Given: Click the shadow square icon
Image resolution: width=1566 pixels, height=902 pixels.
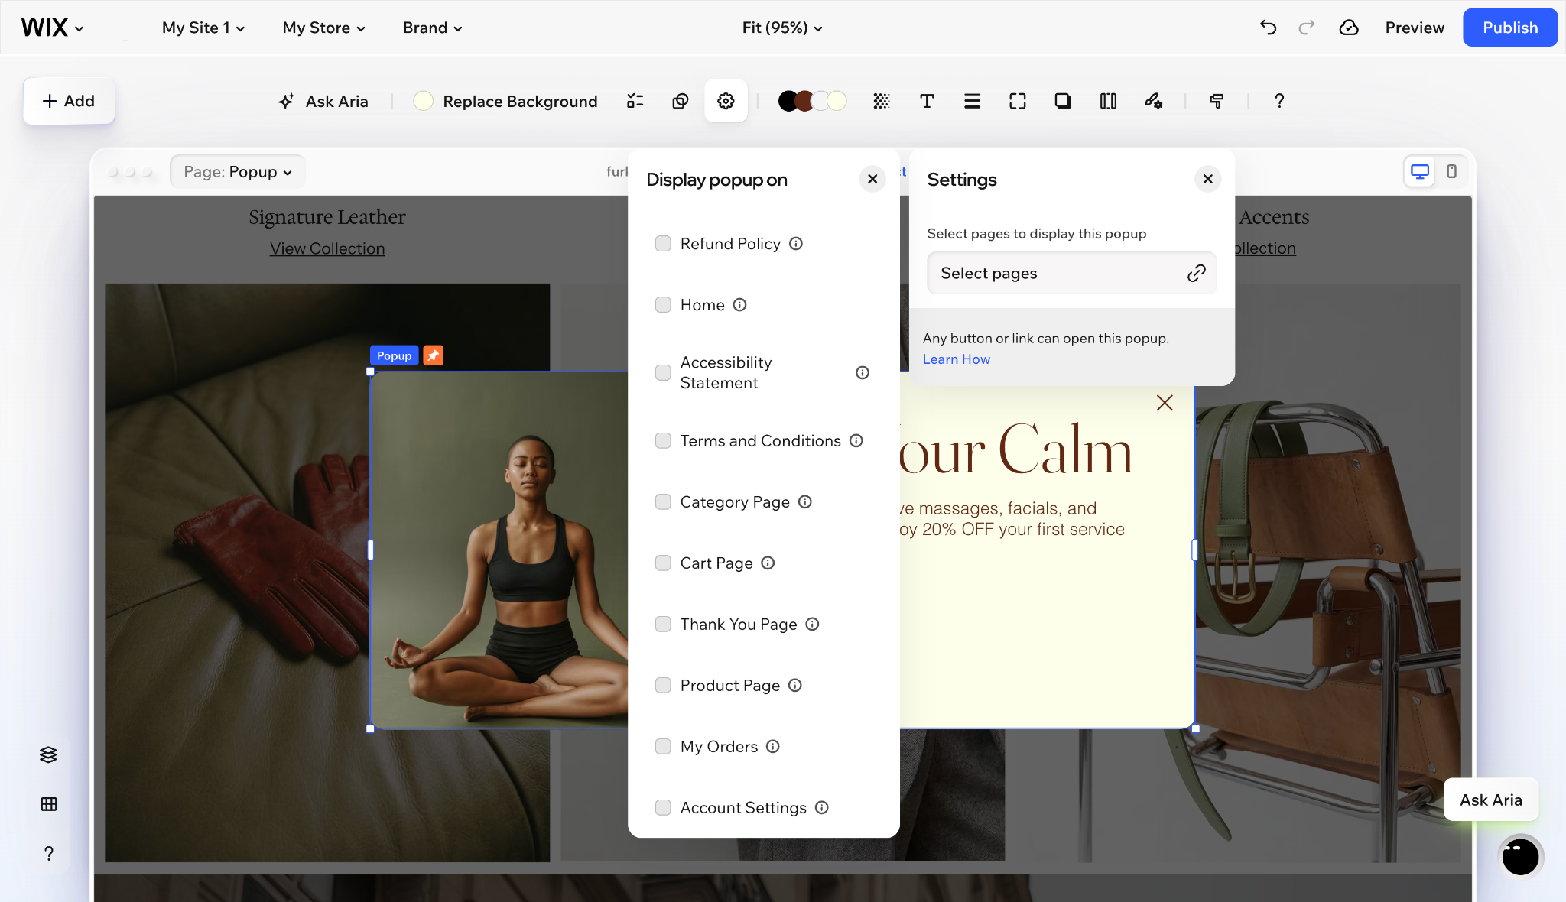Looking at the screenshot, I should pos(1063,101).
